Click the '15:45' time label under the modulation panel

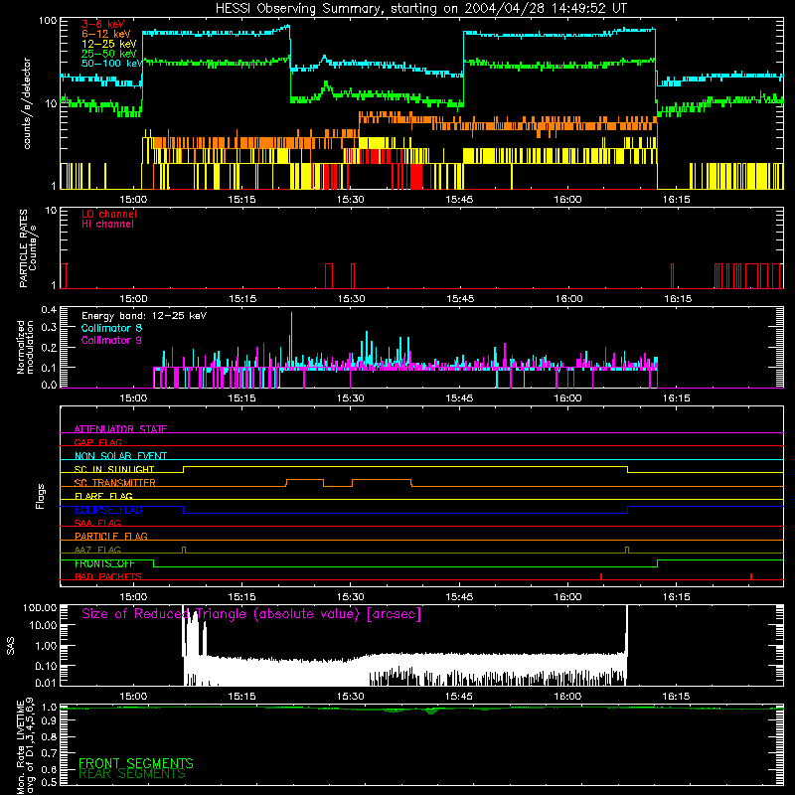coord(459,398)
